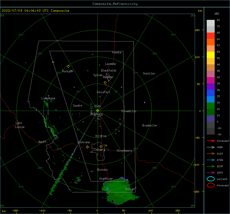Click the yellow diamond marker near RockyMH
The height and width of the screenshot is (214, 230).
pyautogui.click(x=68, y=66)
